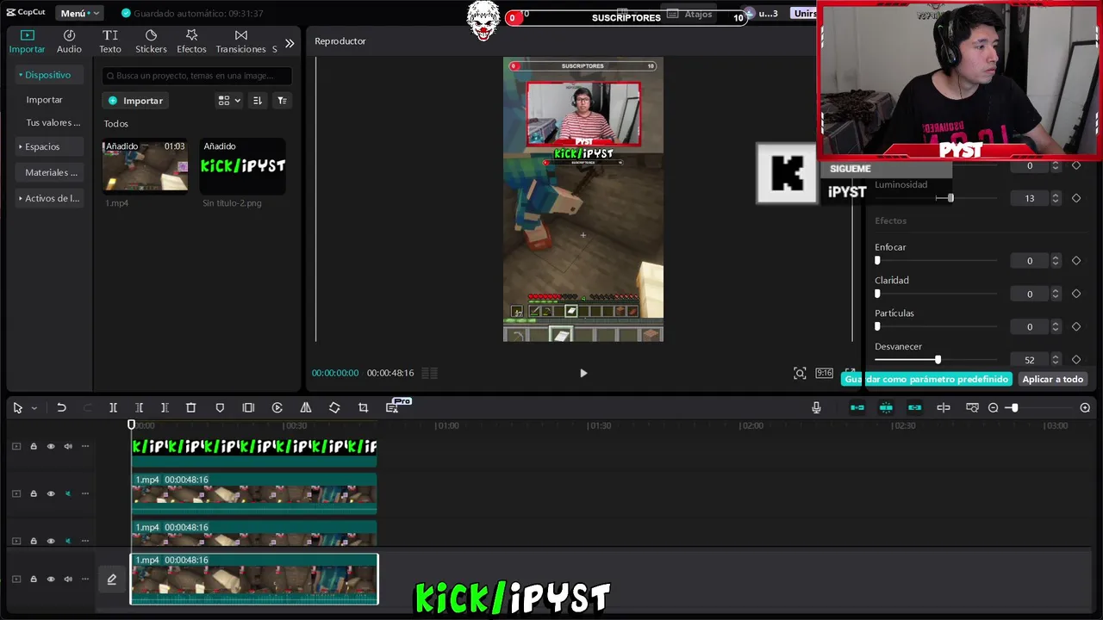Viewport: 1103px width, 620px height.
Task: Open the crop tool
Action: pos(363,408)
